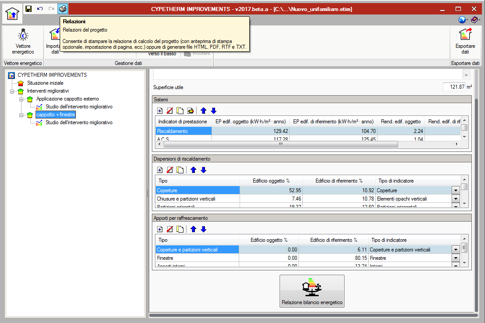
Task: Click Apporti table scroll up arrow
Action: (x=464, y=239)
